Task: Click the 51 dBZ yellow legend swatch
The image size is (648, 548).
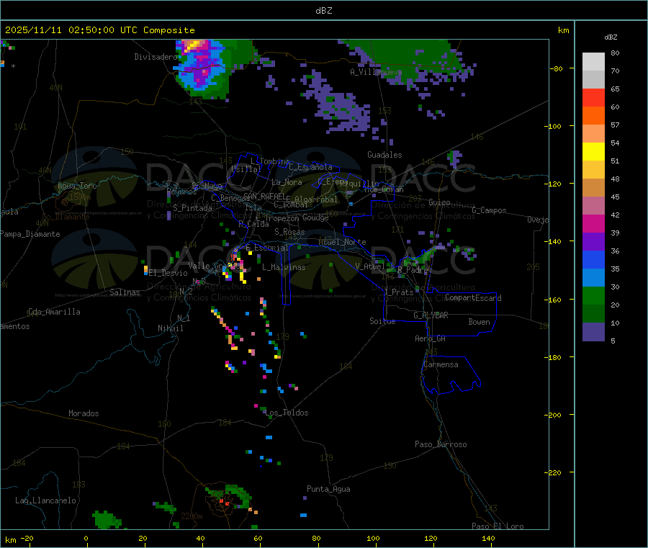Action: [x=593, y=152]
